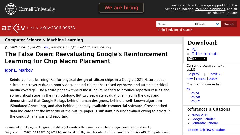Click the cs breadcrumb link
The width and height of the screenshot is (240, 135).
[32, 28]
